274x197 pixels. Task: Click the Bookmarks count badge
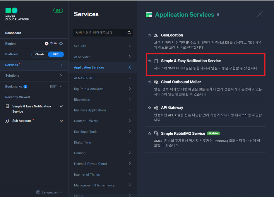click(25, 87)
